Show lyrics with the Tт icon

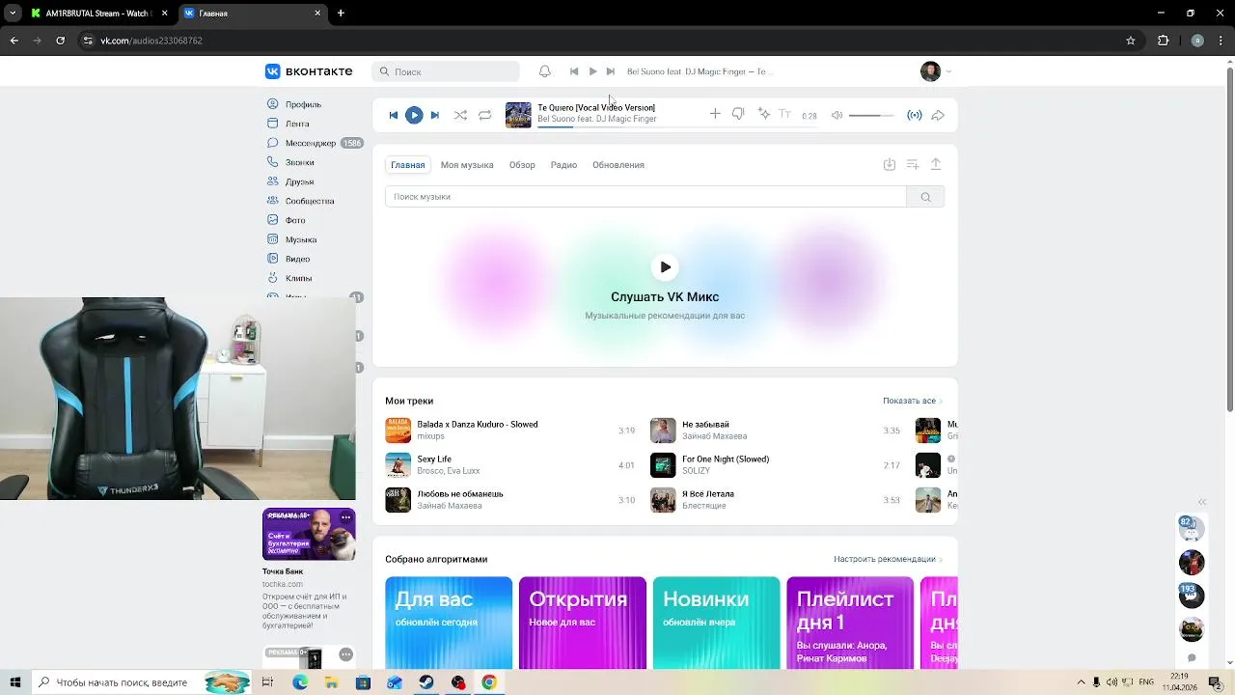click(x=784, y=114)
